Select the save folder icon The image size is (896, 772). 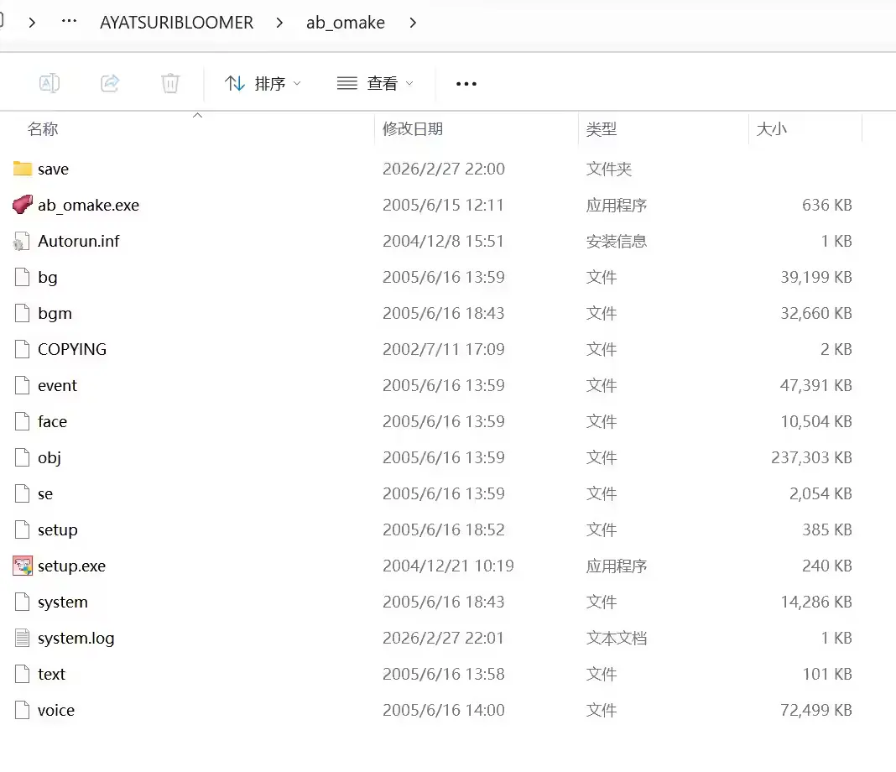pyautogui.click(x=23, y=169)
